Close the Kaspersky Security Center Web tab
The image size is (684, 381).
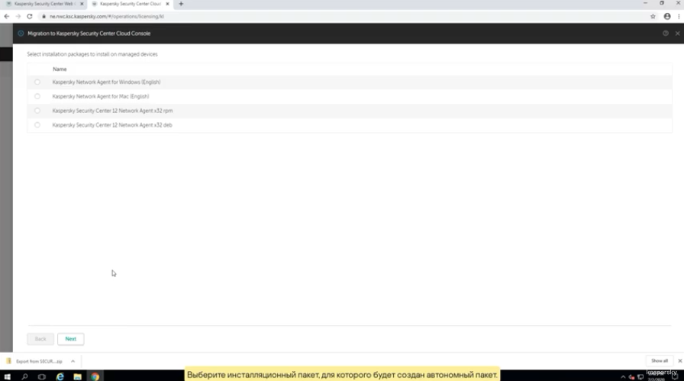click(x=82, y=4)
